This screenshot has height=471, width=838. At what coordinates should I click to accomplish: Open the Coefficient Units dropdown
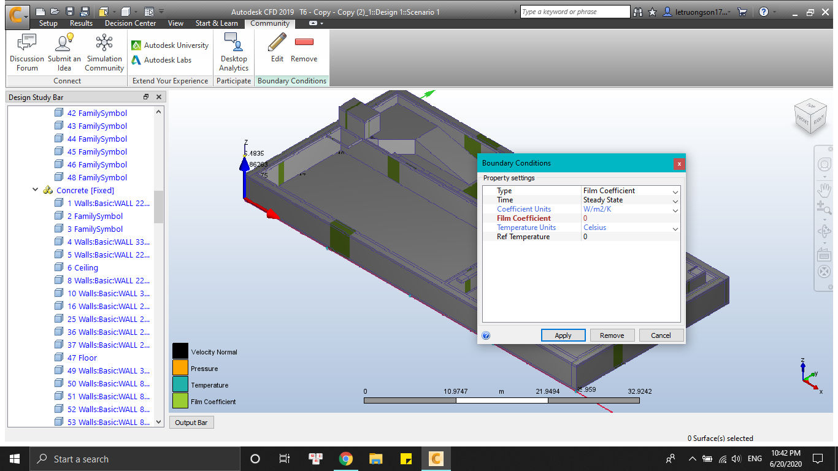click(674, 209)
